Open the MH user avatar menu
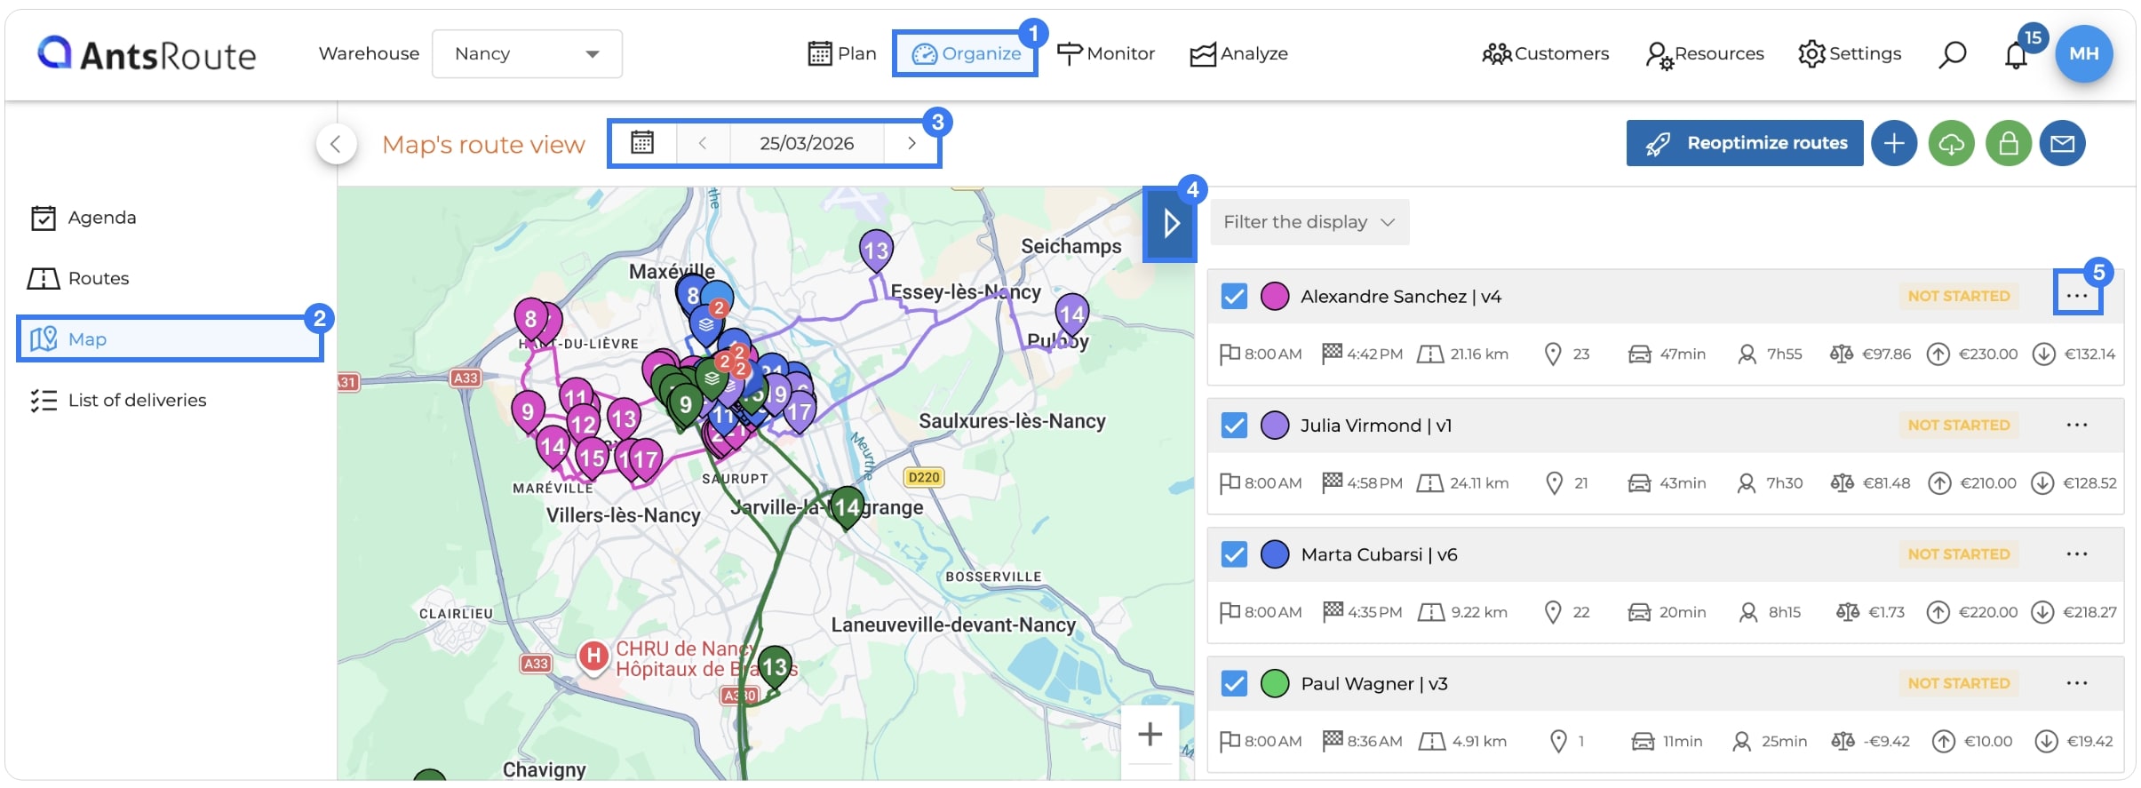Viewport: 2141px width, 788px height. pos(2084,53)
